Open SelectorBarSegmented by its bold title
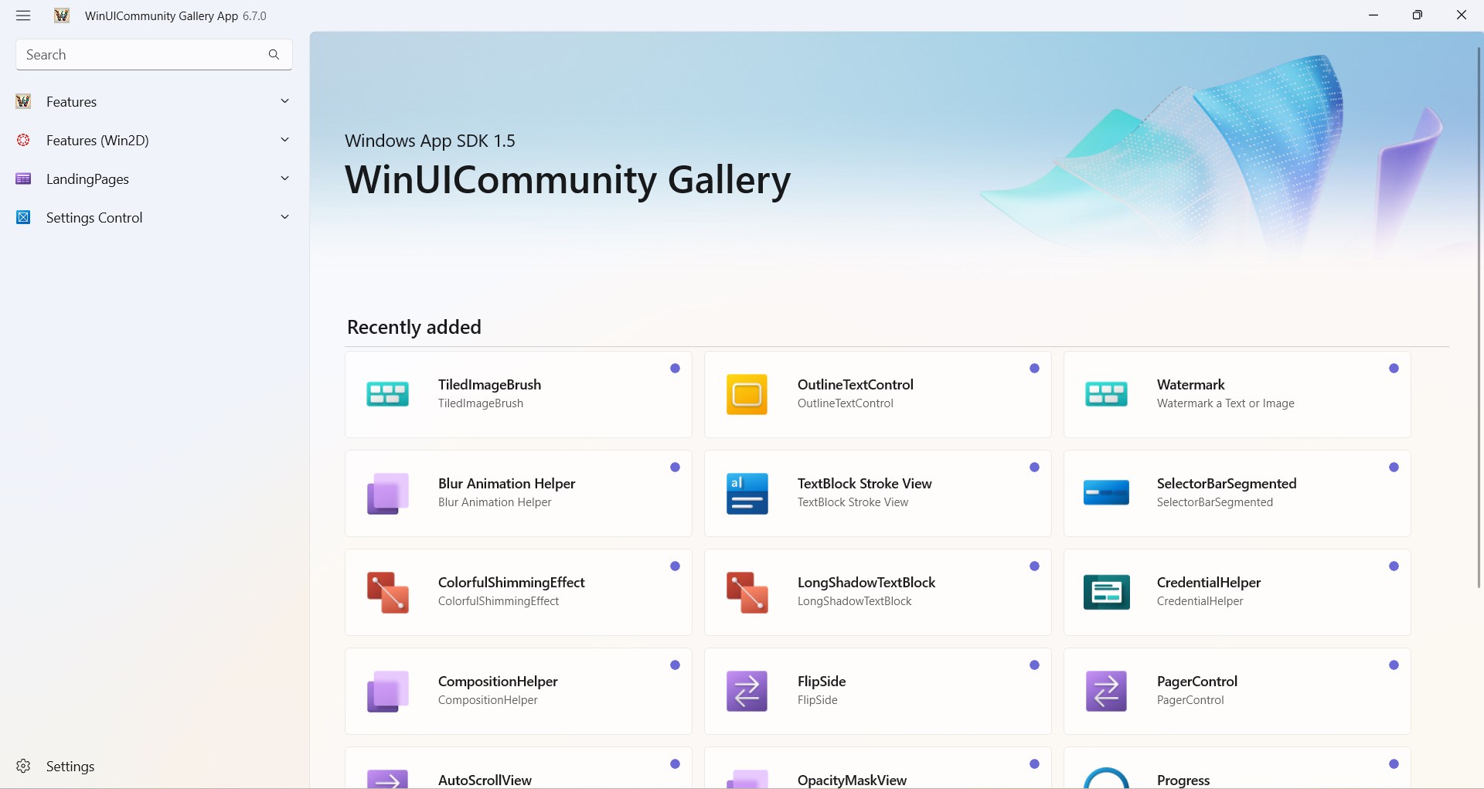 tap(1227, 484)
